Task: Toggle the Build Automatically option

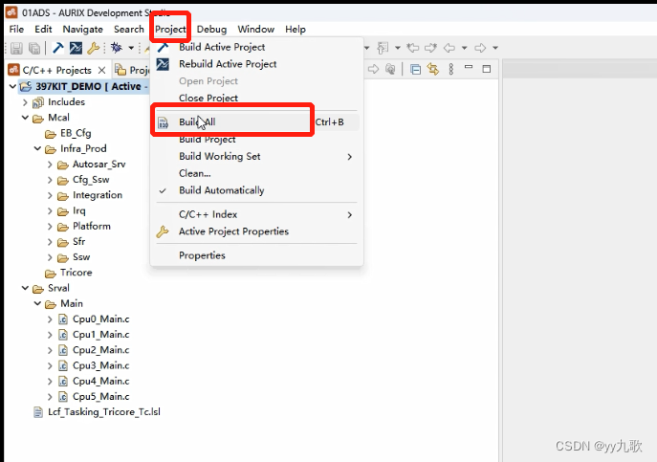Action: coord(221,190)
